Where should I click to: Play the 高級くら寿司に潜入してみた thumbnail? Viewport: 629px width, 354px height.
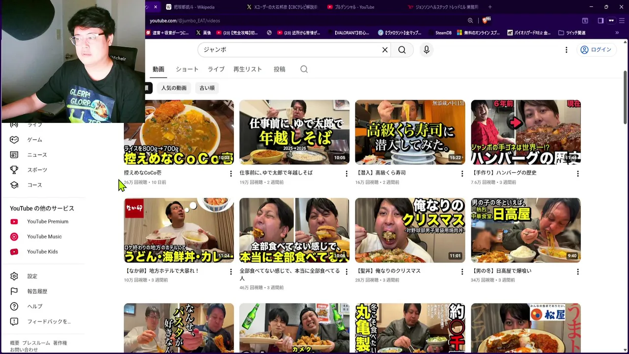tap(410, 132)
